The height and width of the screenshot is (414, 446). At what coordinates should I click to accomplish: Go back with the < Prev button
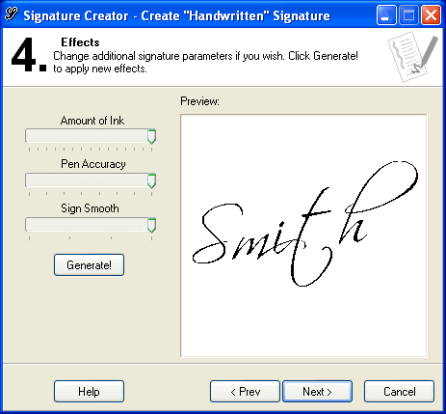click(x=245, y=391)
